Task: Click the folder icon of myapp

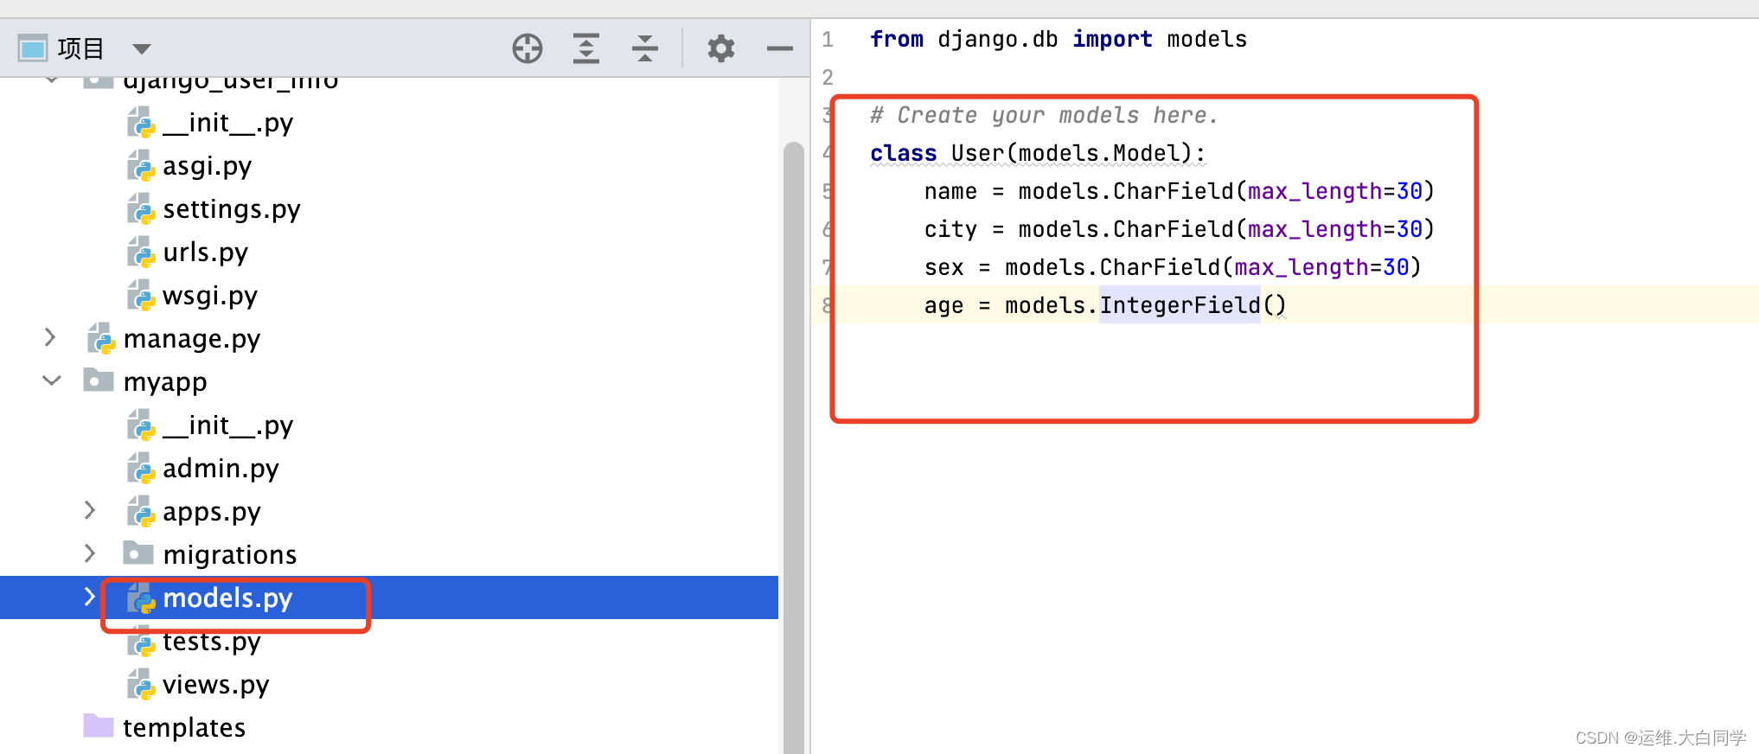Action: [99, 380]
